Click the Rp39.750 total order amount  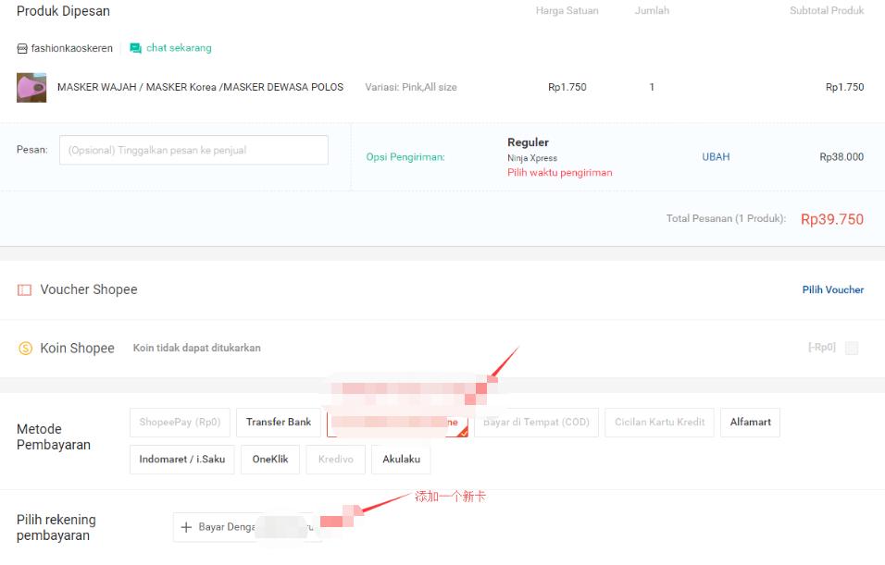(832, 219)
